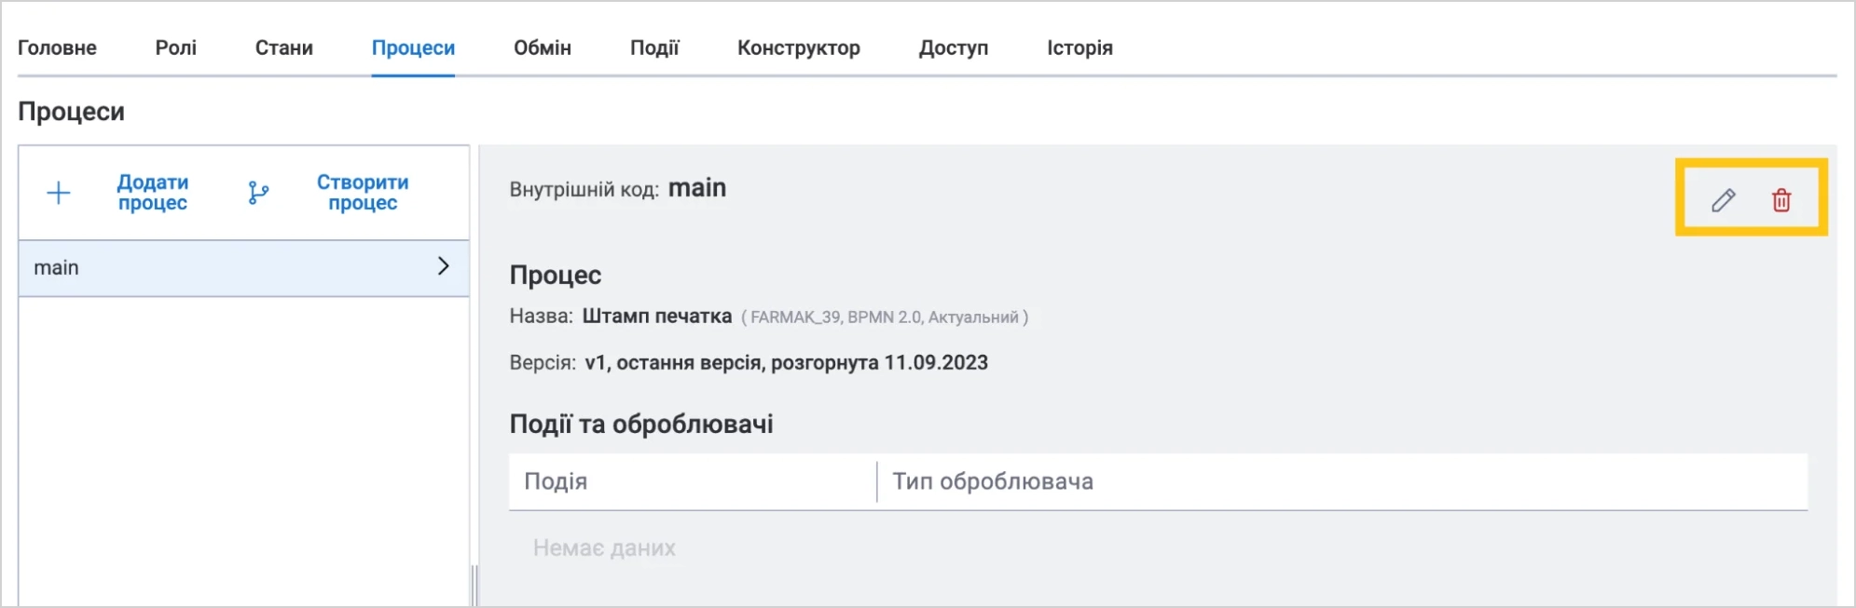Viewport: 1856px width, 608px height.
Task: Open the Стани tab
Action: [284, 47]
